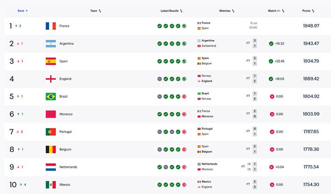Click Belgium's grey draw result icon
This screenshot has width=331, height=194.
click(x=160, y=149)
